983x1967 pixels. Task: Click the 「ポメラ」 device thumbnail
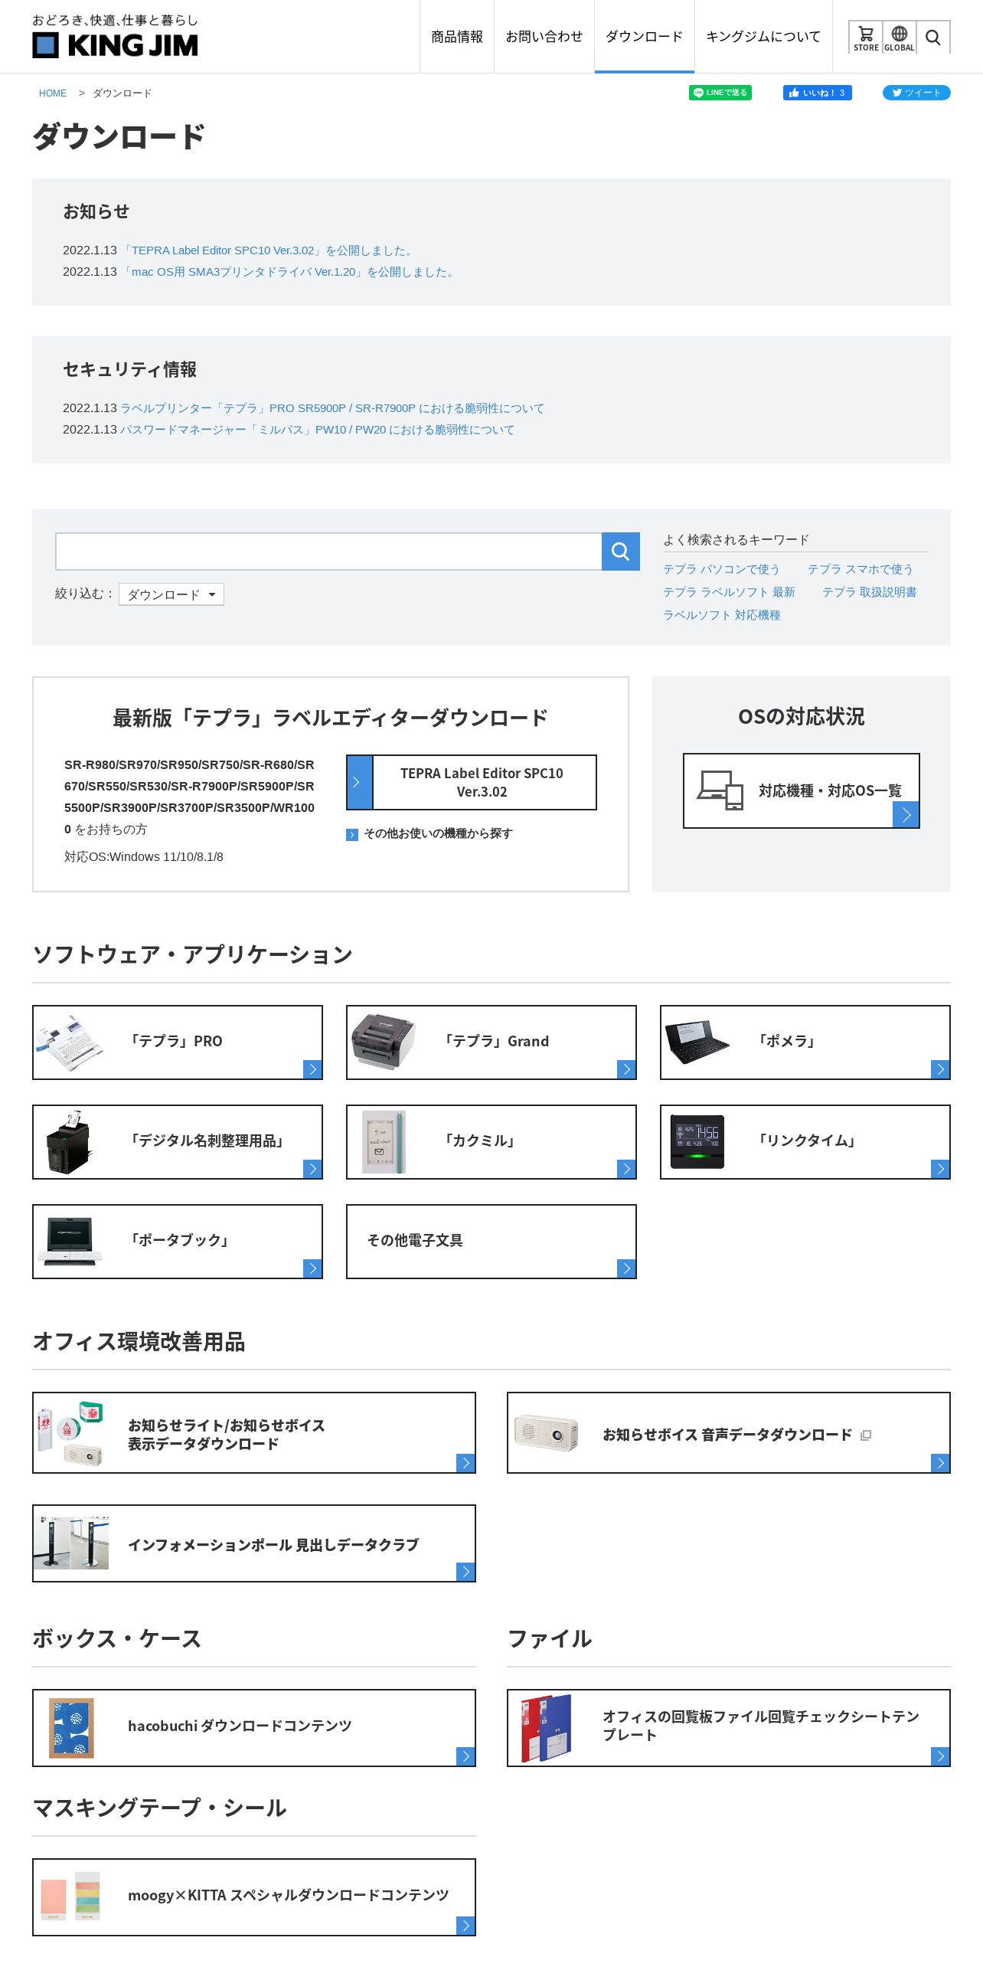[x=697, y=1042]
